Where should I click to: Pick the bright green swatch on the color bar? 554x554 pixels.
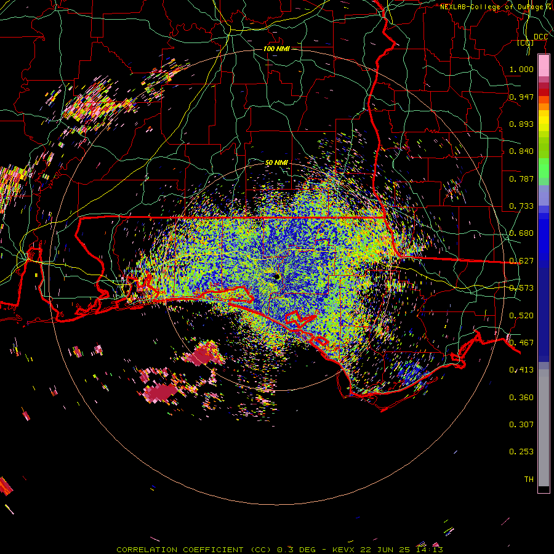click(x=544, y=168)
